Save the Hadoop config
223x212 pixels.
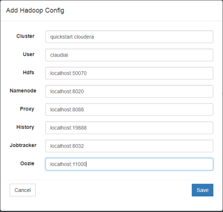point(202,190)
